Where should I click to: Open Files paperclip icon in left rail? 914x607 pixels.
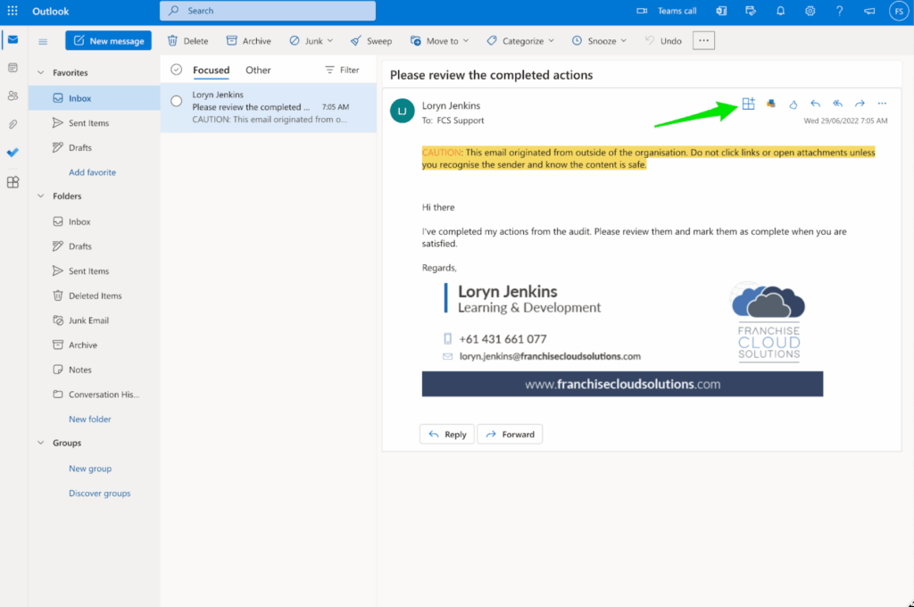click(x=12, y=124)
